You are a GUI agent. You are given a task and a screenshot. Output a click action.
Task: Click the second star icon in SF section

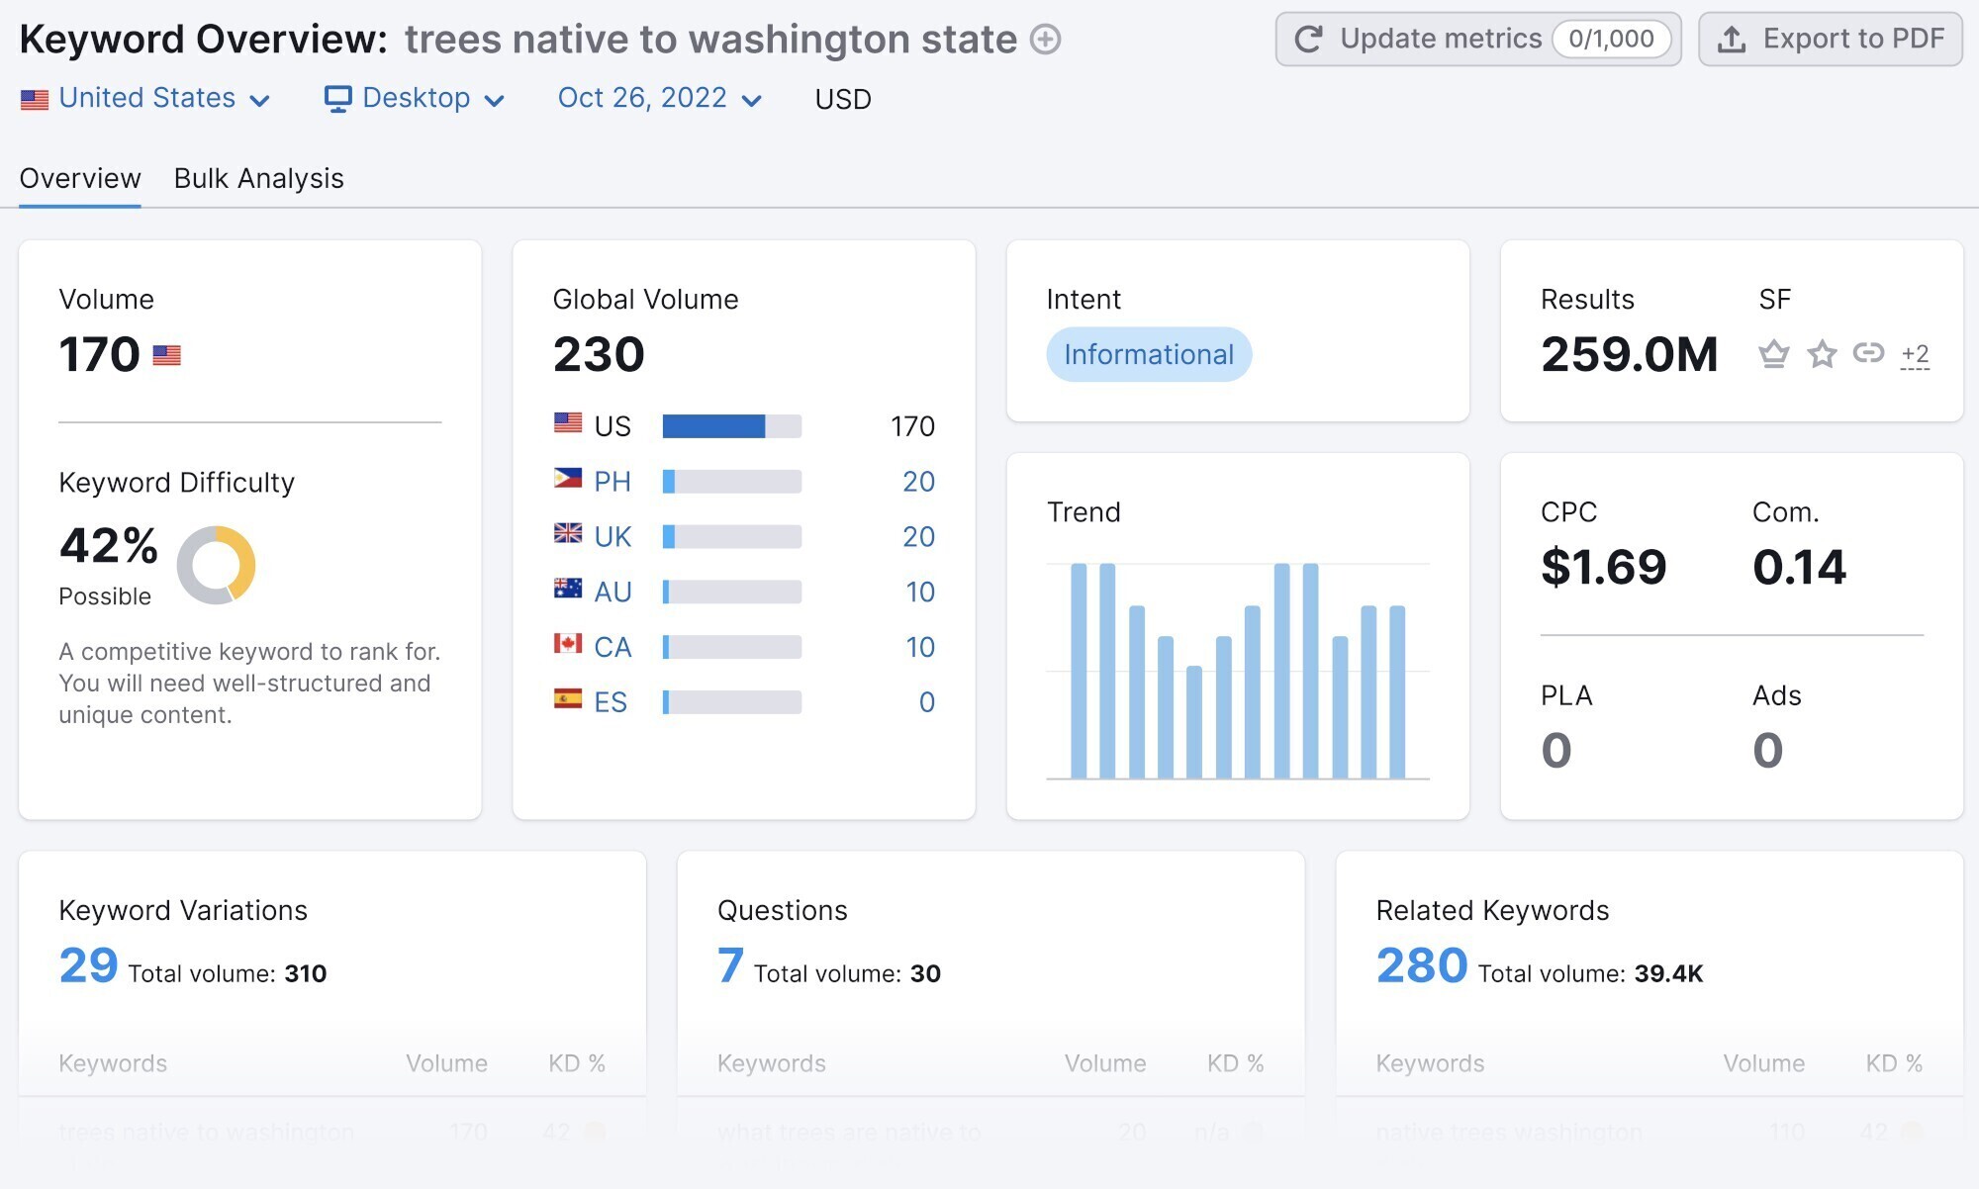pyautogui.click(x=1822, y=352)
